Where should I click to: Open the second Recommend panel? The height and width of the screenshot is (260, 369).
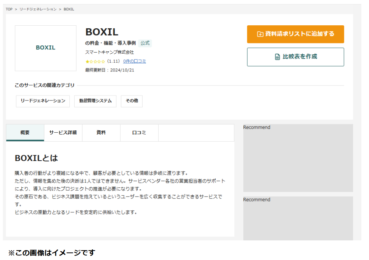click(x=298, y=219)
